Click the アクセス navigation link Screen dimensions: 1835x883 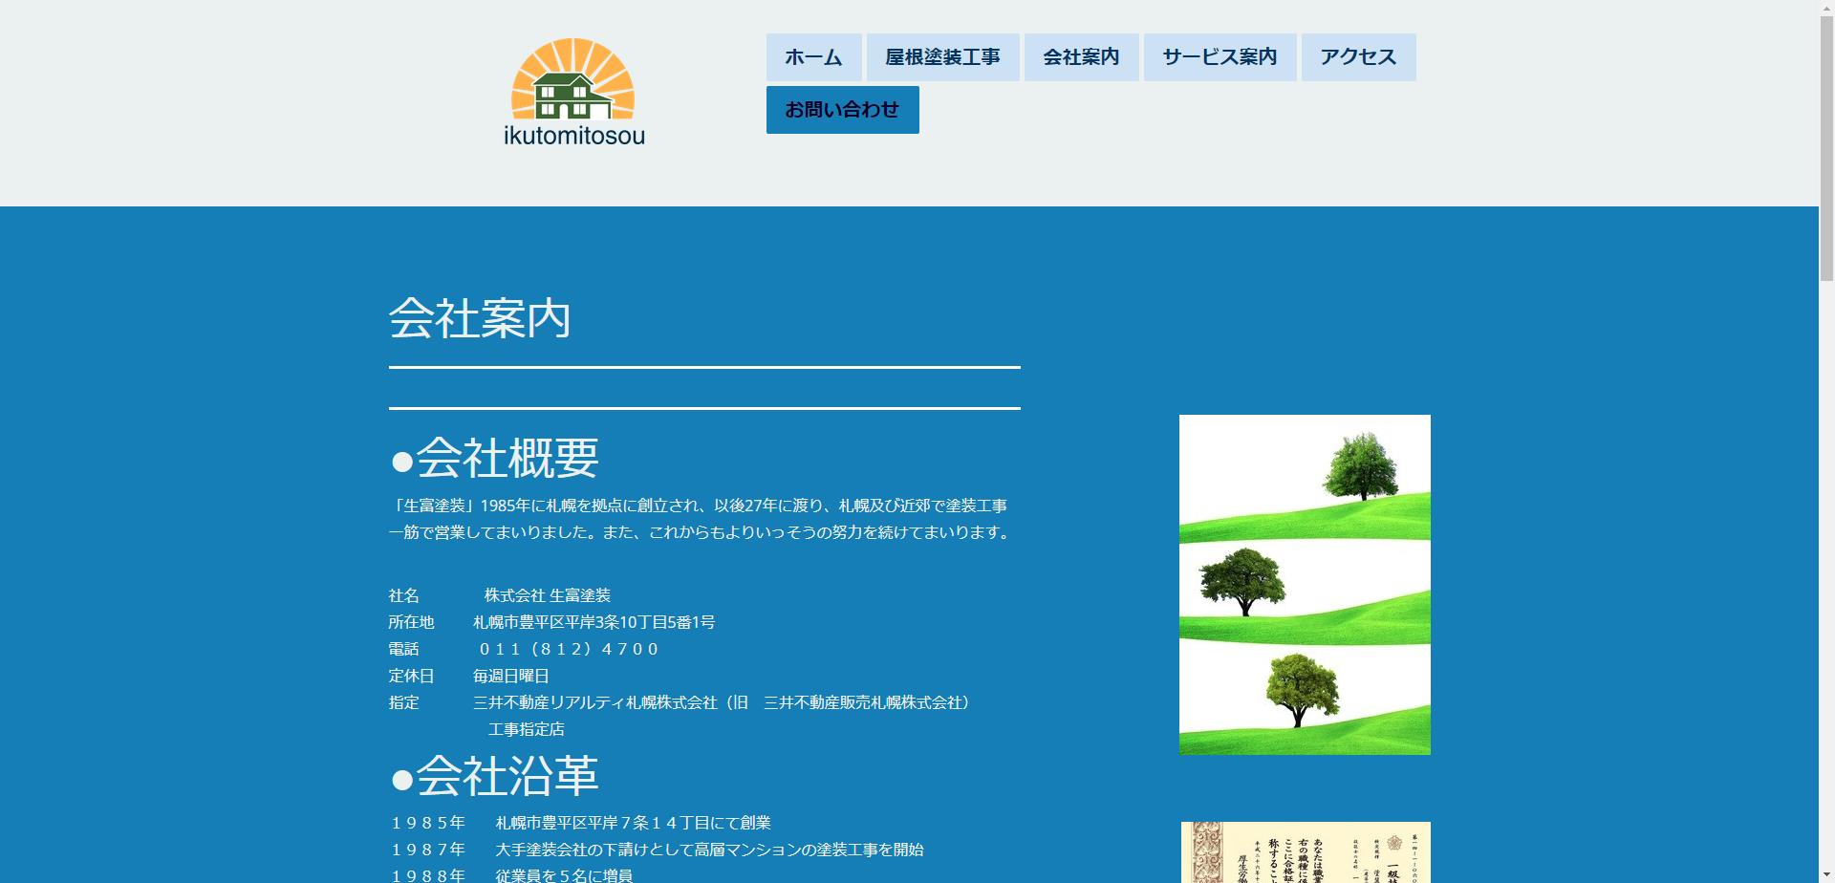coord(1357,57)
